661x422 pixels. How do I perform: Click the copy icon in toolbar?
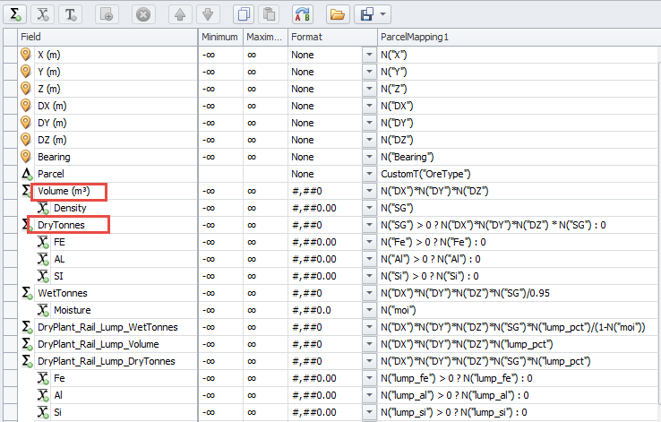[x=243, y=14]
